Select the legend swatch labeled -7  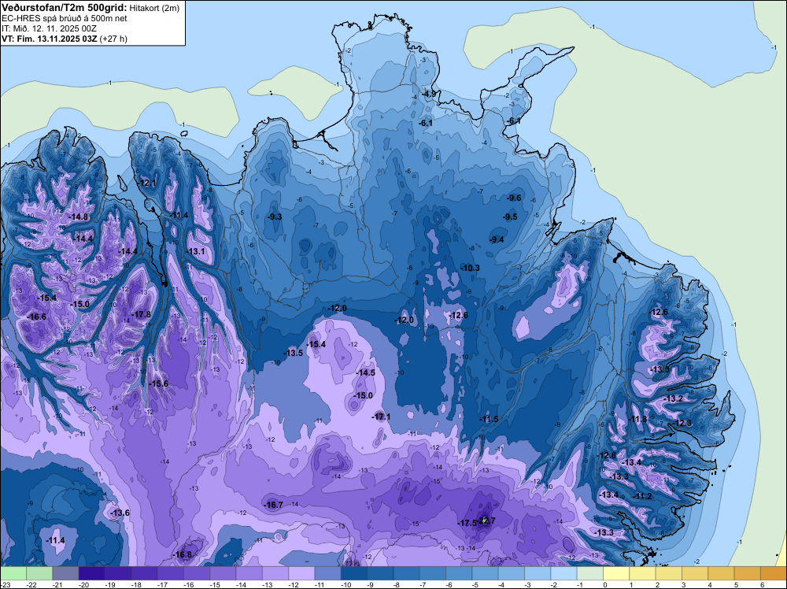pyautogui.click(x=433, y=573)
